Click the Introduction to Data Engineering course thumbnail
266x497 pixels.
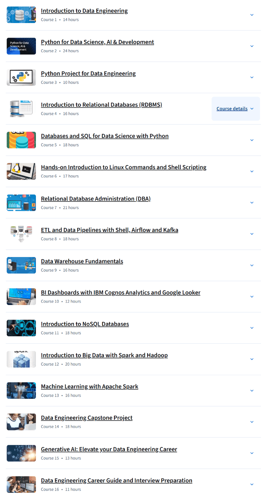point(21,15)
